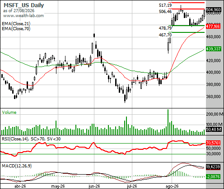This screenshot has width=224, height=189.
Task: Click the abr-26 date axis label
Action: click(x=20, y=186)
